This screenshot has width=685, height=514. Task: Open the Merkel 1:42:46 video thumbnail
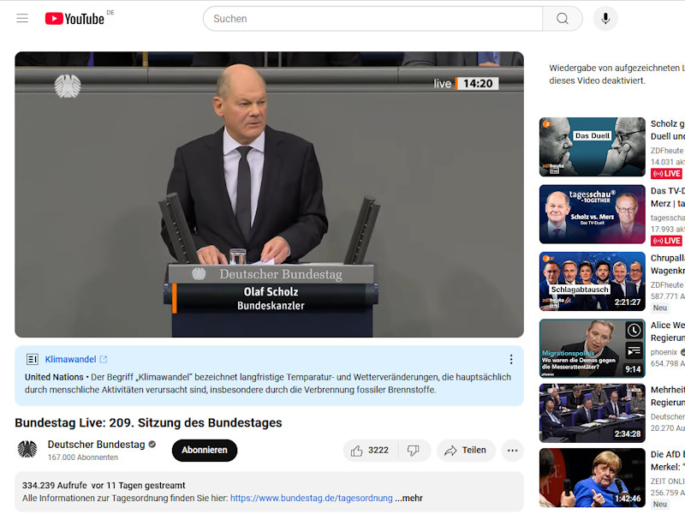(592, 478)
